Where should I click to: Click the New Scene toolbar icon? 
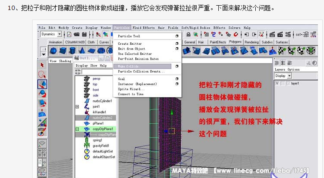click(69, 34)
